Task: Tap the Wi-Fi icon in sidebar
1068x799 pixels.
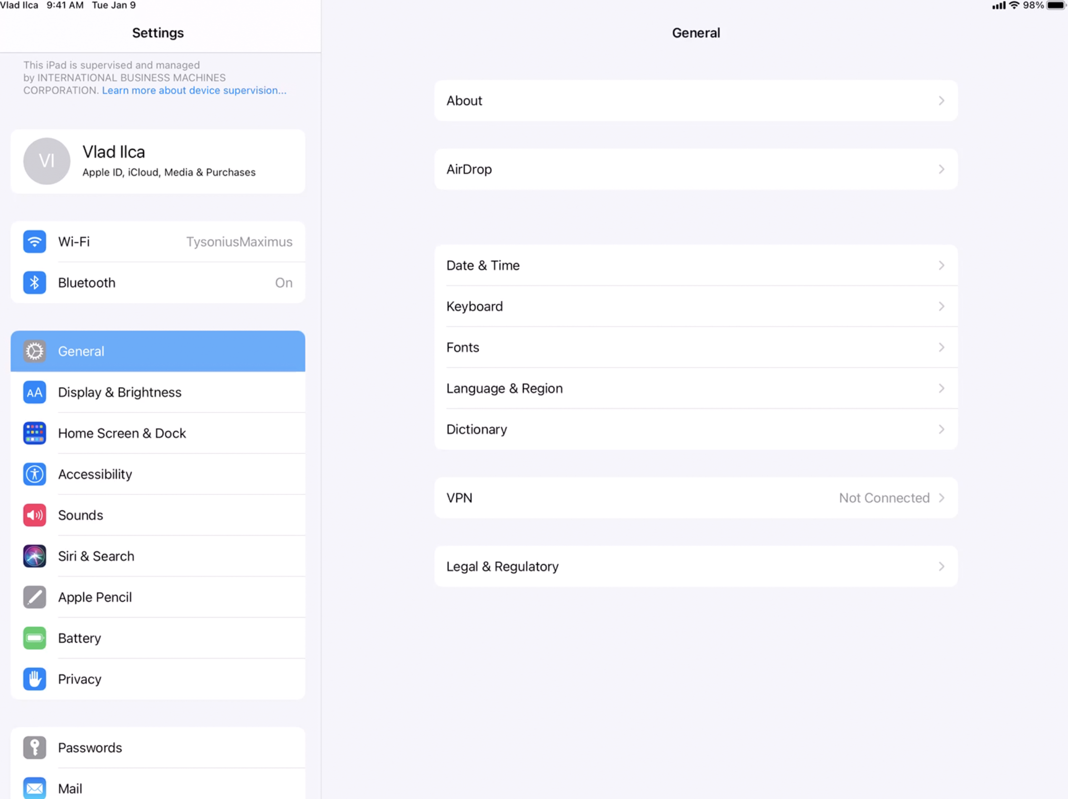Action: [x=34, y=241]
